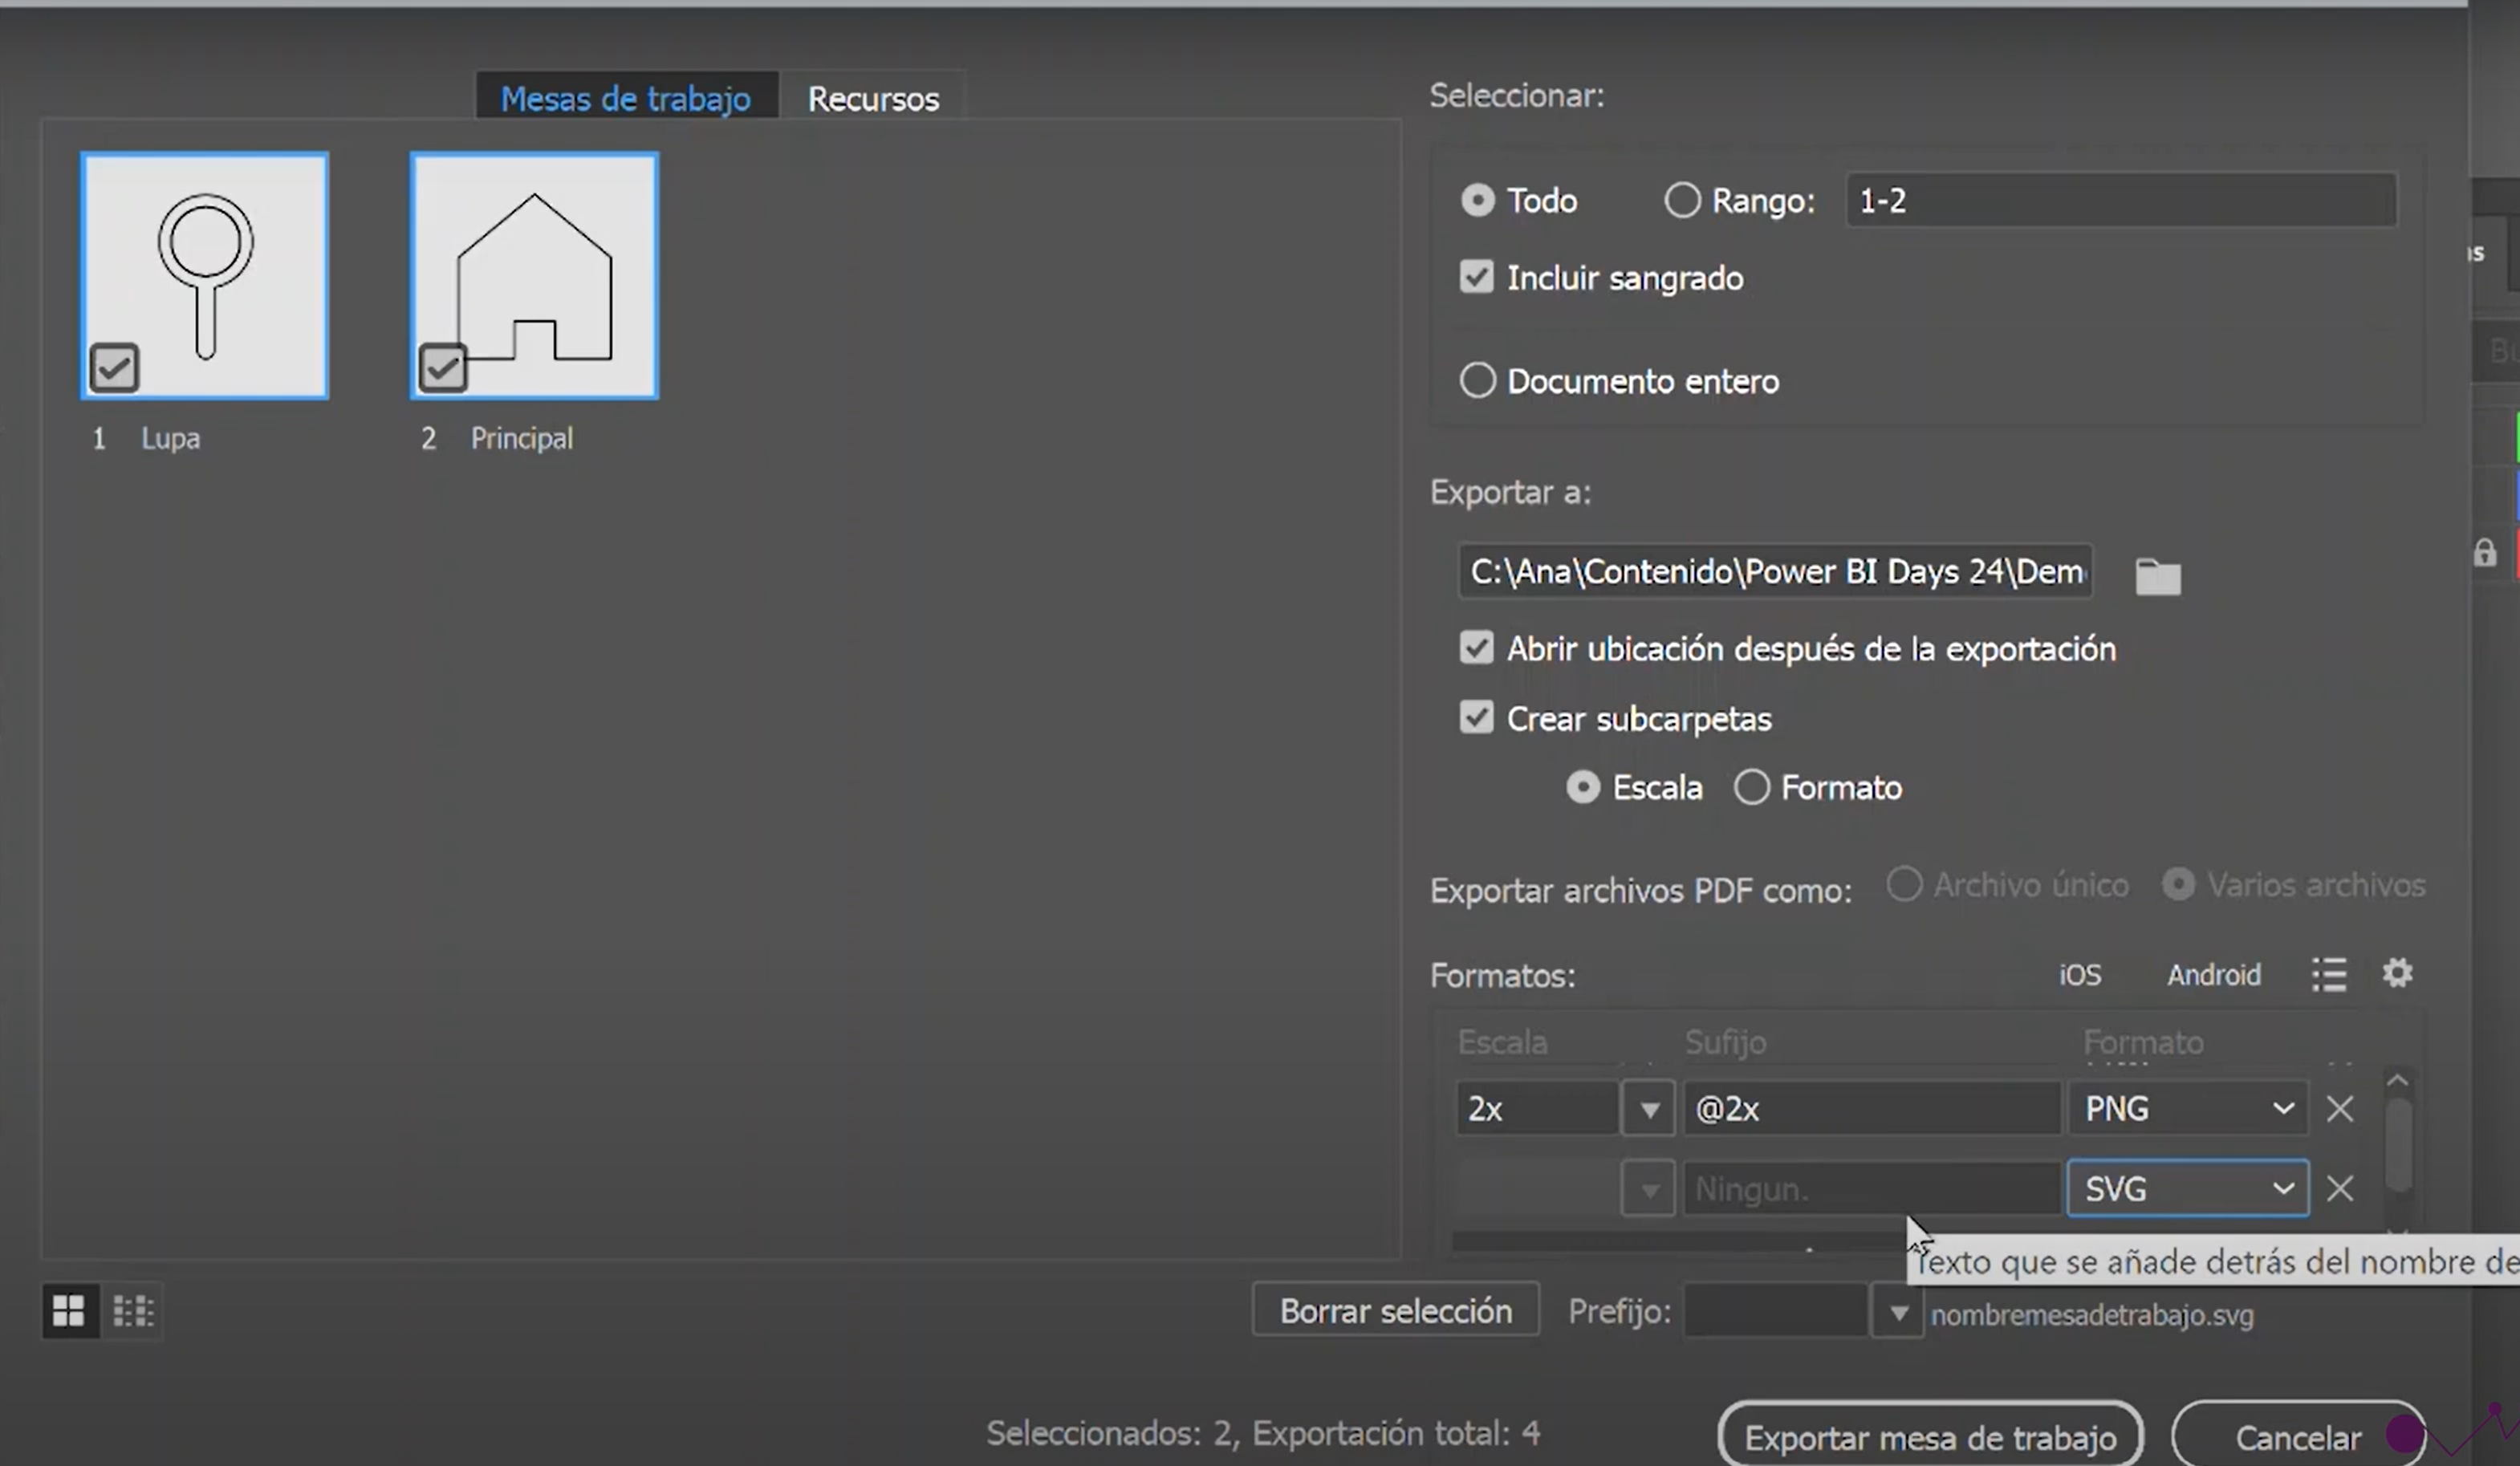Viewport: 2520px width, 1466px height.
Task: Select the Mesas de trabajo tab
Action: pos(625,99)
